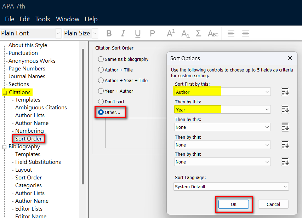The height and width of the screenshot is (218, 302).
Task: Apply Bold formatting from toolbar
Action: pos(109,33)
